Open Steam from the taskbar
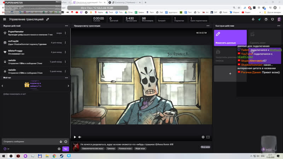This screenshot has height=159, width=283. [x=62, y=156]
